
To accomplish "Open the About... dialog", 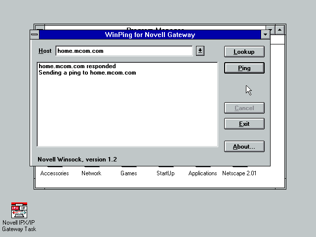I will pos(244,147).
